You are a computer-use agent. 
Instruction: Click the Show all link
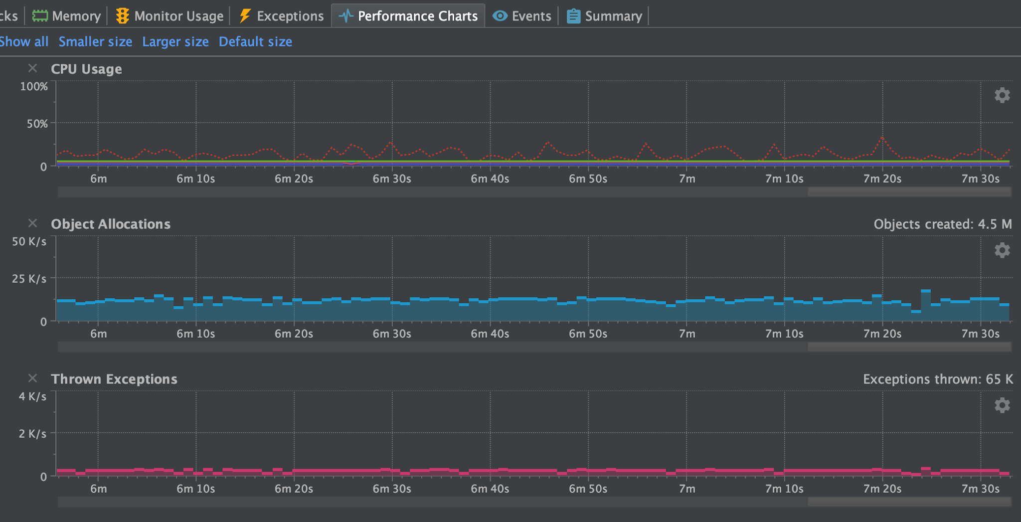23,42
